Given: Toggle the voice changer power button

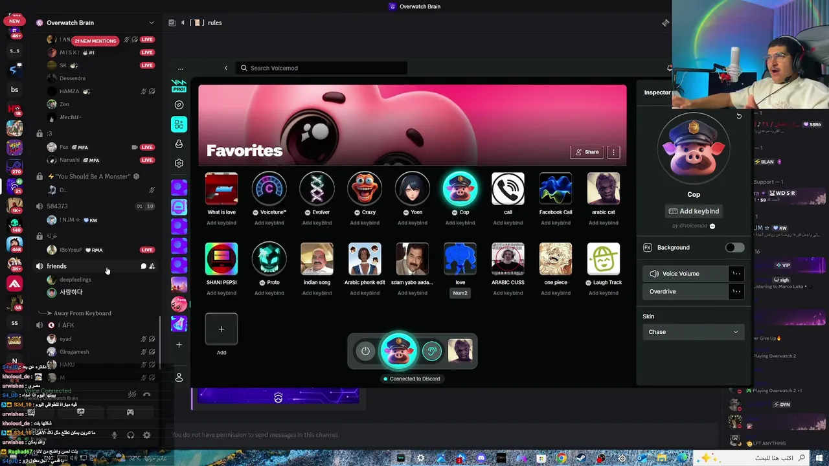Looking at the screenshot, I should click(x=365, y=351).
